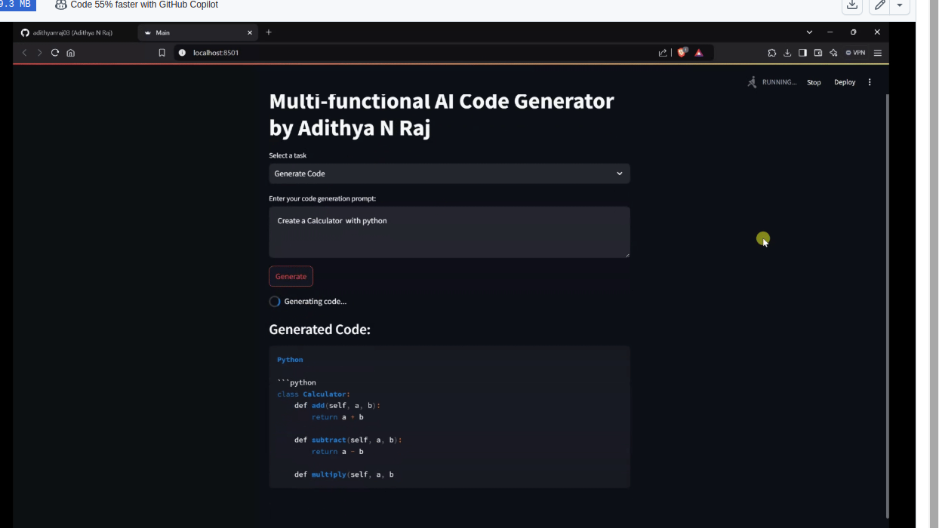Click the 'def add(self, a, b):' line
The width and height of the screenshot is (939, 528).
click(337, 406)
